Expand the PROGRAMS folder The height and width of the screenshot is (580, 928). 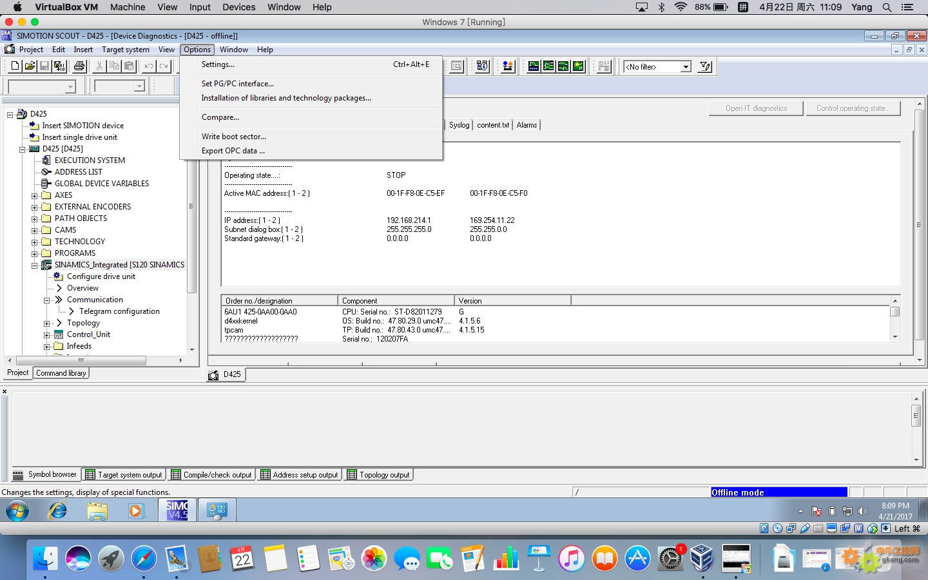pos(35,253)
